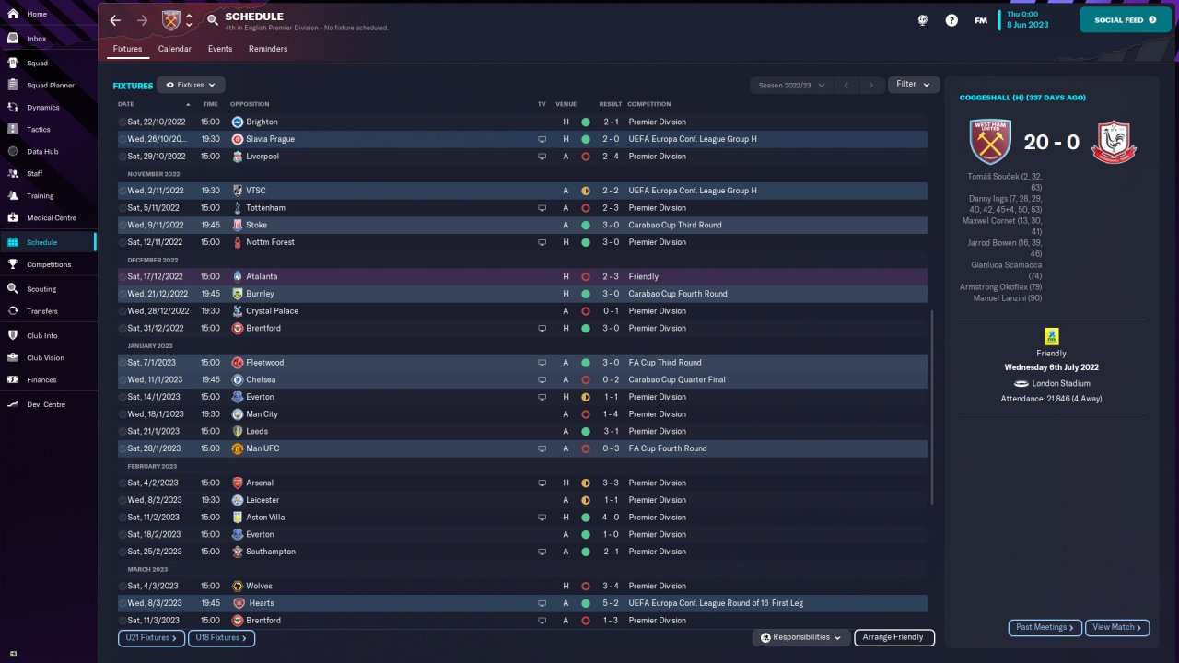Click the Squad shirt icon in sidebar
1179x663 pixels.
(x=13, y=64)
